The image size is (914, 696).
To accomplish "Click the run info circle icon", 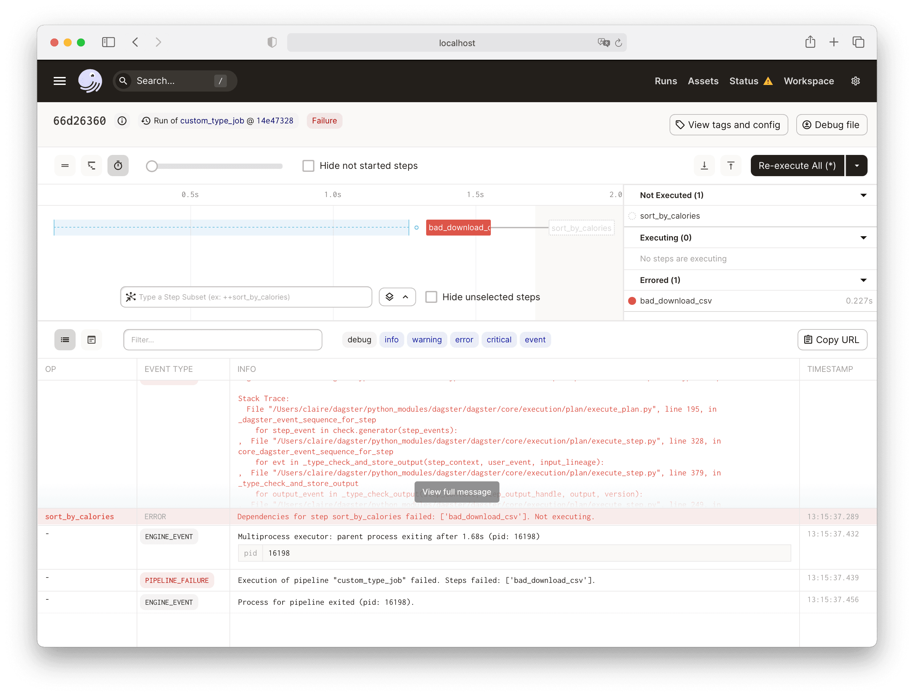I will [x=122, y=120].
